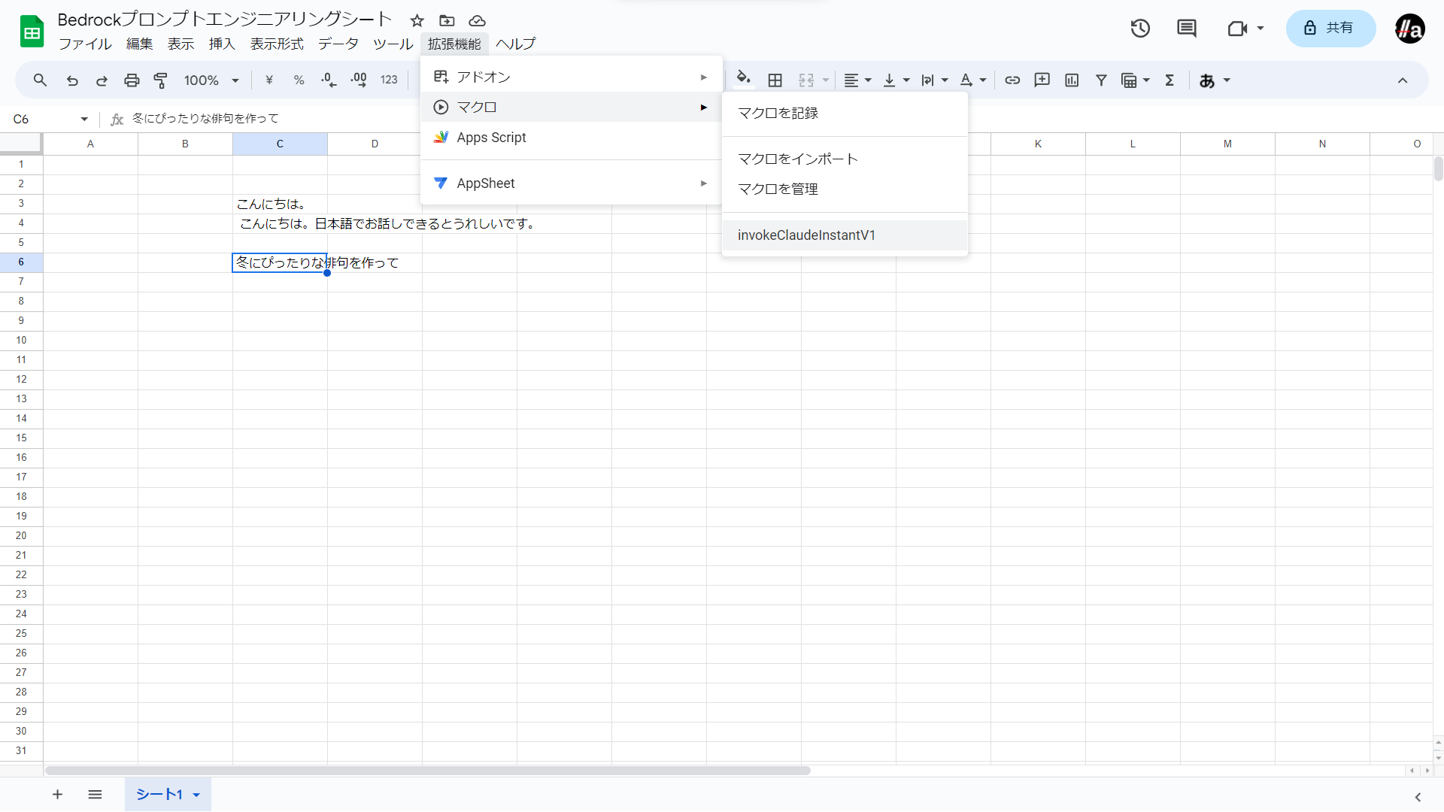The image size is (1444, 812).
Task: Click the 共有 share button
Action: click(x=1330, y=29)
